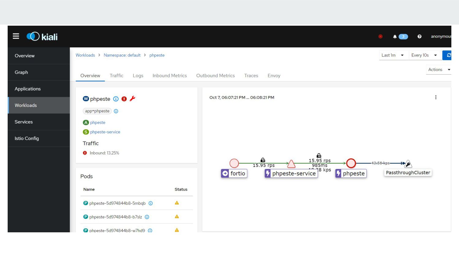Click the red error icon beside phpeste
459x258 pixels.
tap(124, 99)
